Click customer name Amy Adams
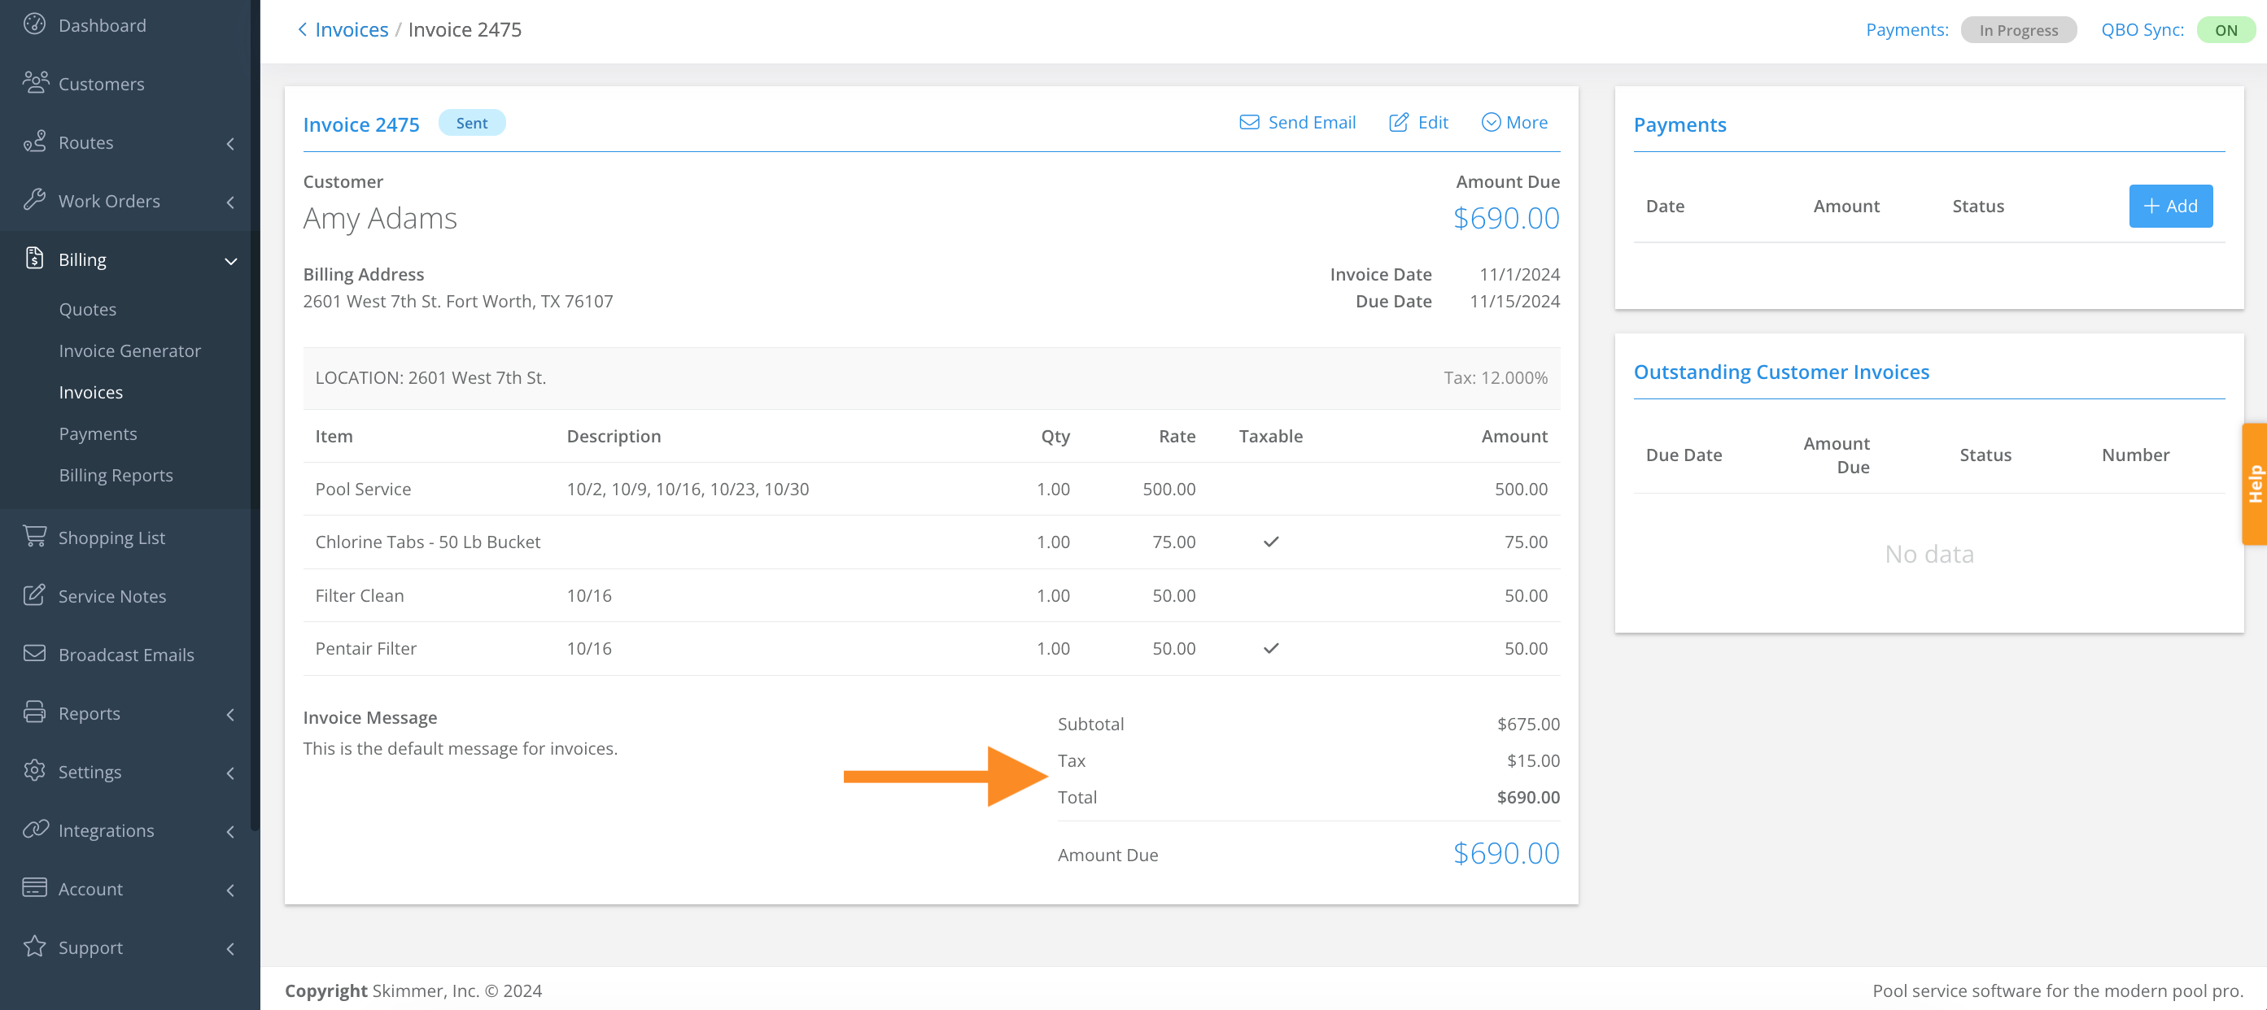Viewport: 2267px width, 1010px height. 379,217
